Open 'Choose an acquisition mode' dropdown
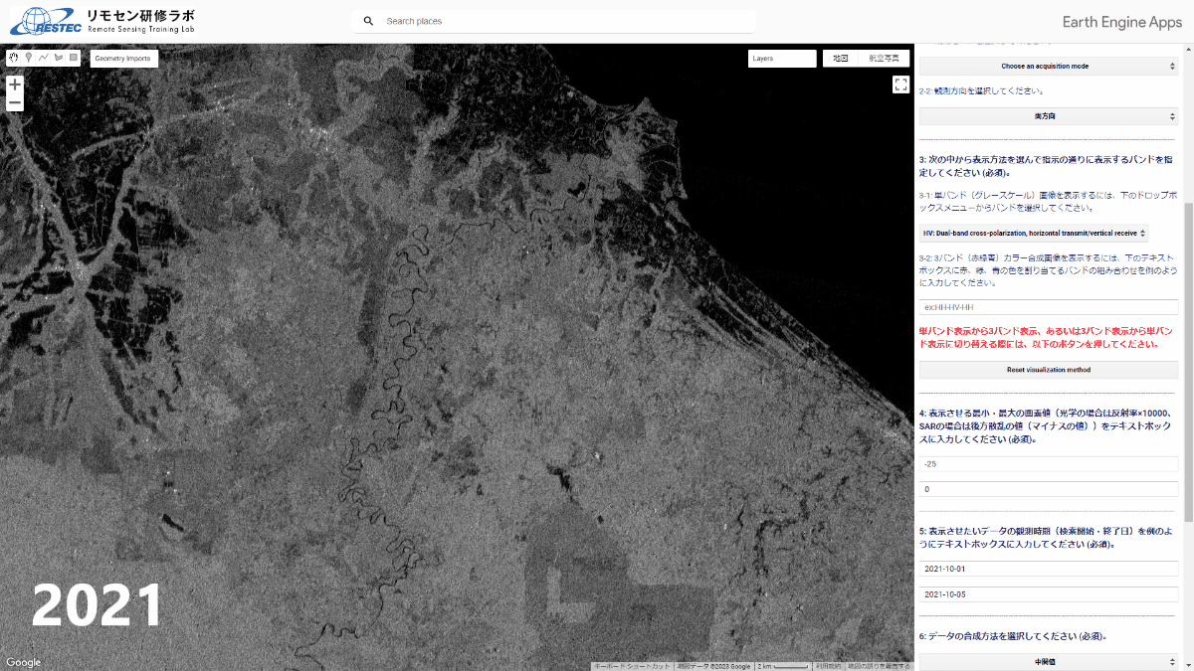The width and height of the screenshot is (1194, 671). [1049, 66]
